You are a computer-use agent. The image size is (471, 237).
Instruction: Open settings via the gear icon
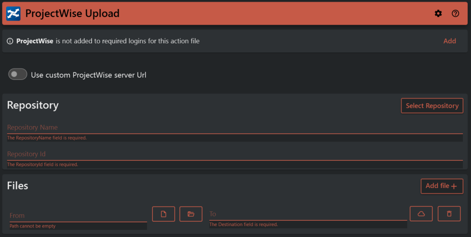tap(438, 13)
